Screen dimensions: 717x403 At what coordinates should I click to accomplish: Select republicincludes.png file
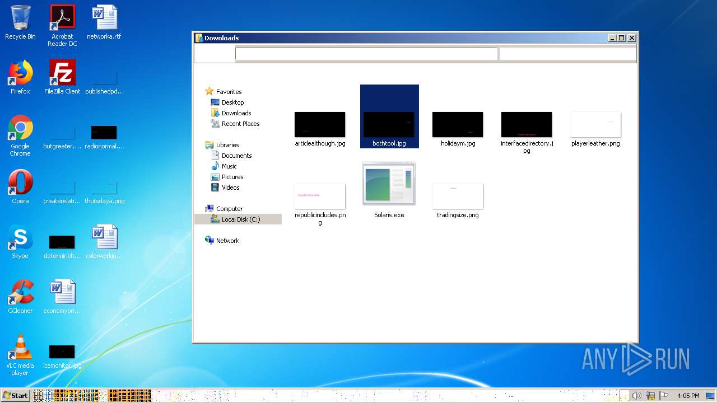click(x=320, y=204)
